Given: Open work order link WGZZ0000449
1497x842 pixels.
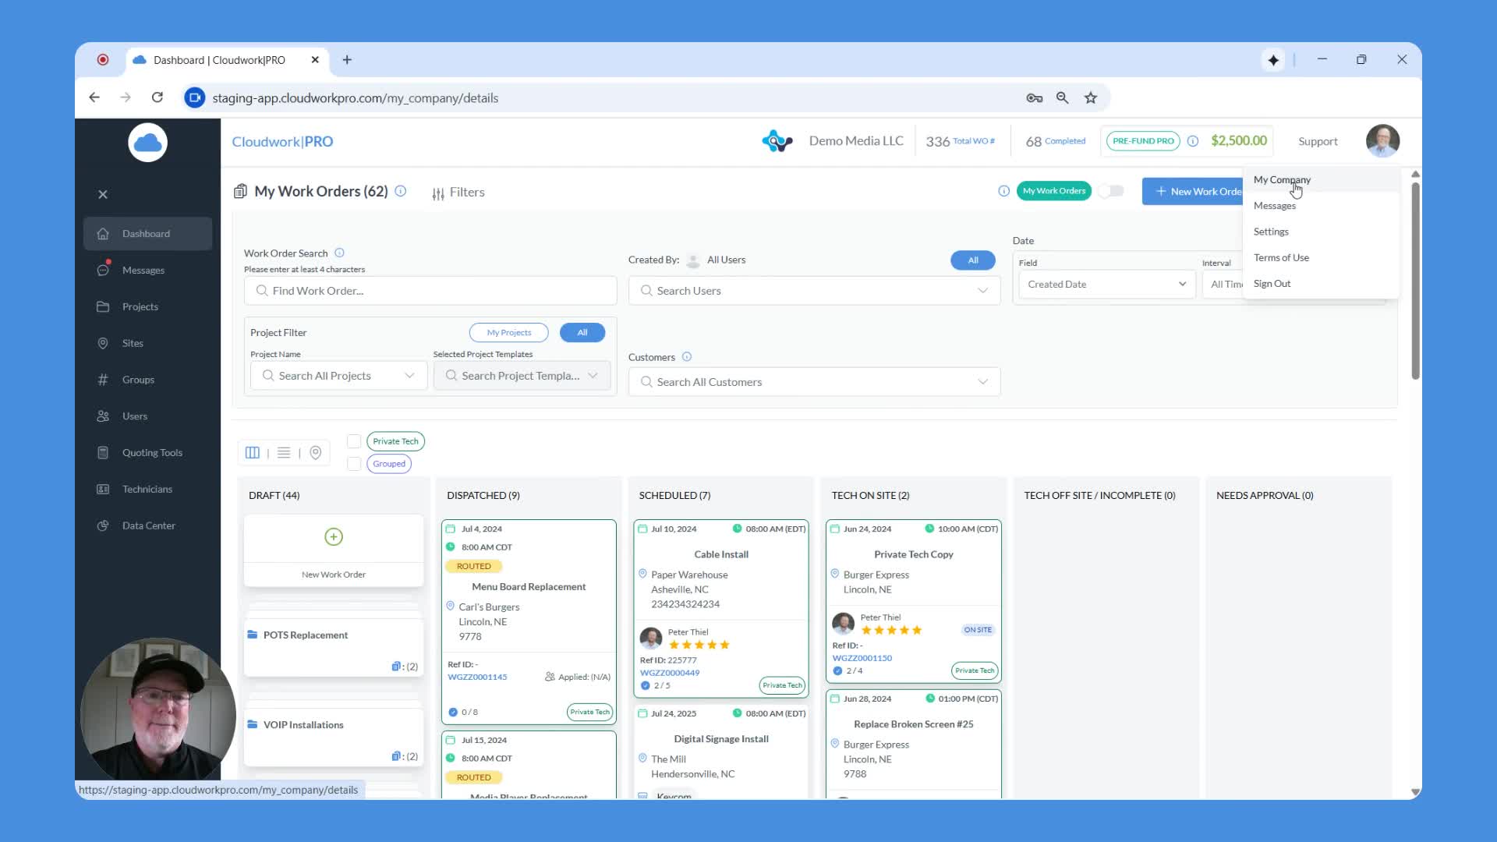Looking at the screenshot, I should point(670,673).
